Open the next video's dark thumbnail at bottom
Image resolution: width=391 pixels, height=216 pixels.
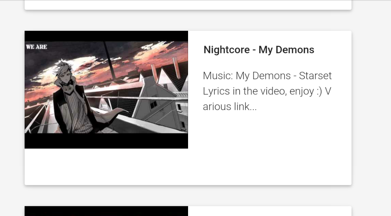(106, 211)
